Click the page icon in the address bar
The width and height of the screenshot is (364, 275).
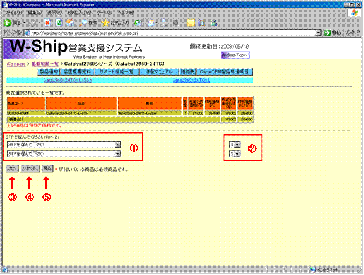point(27,33)
